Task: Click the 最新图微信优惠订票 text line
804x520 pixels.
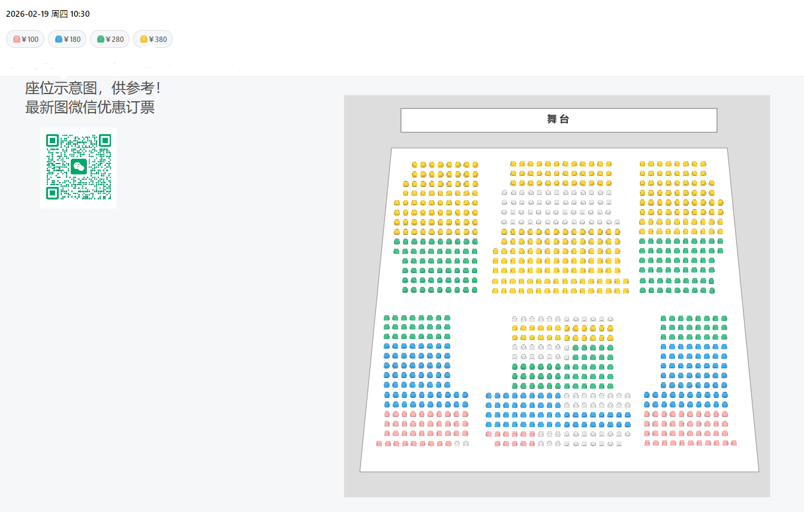Action: (90, 108)
